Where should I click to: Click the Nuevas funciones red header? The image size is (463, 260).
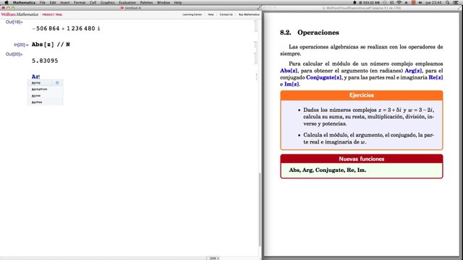(x=362, y=159)
